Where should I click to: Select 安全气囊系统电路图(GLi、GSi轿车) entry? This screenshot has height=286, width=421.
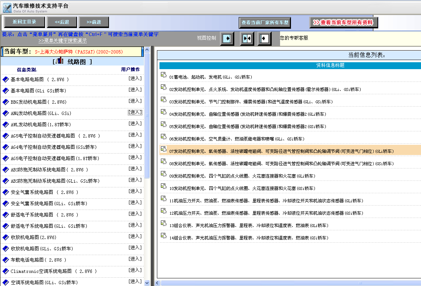click(49, 204)
